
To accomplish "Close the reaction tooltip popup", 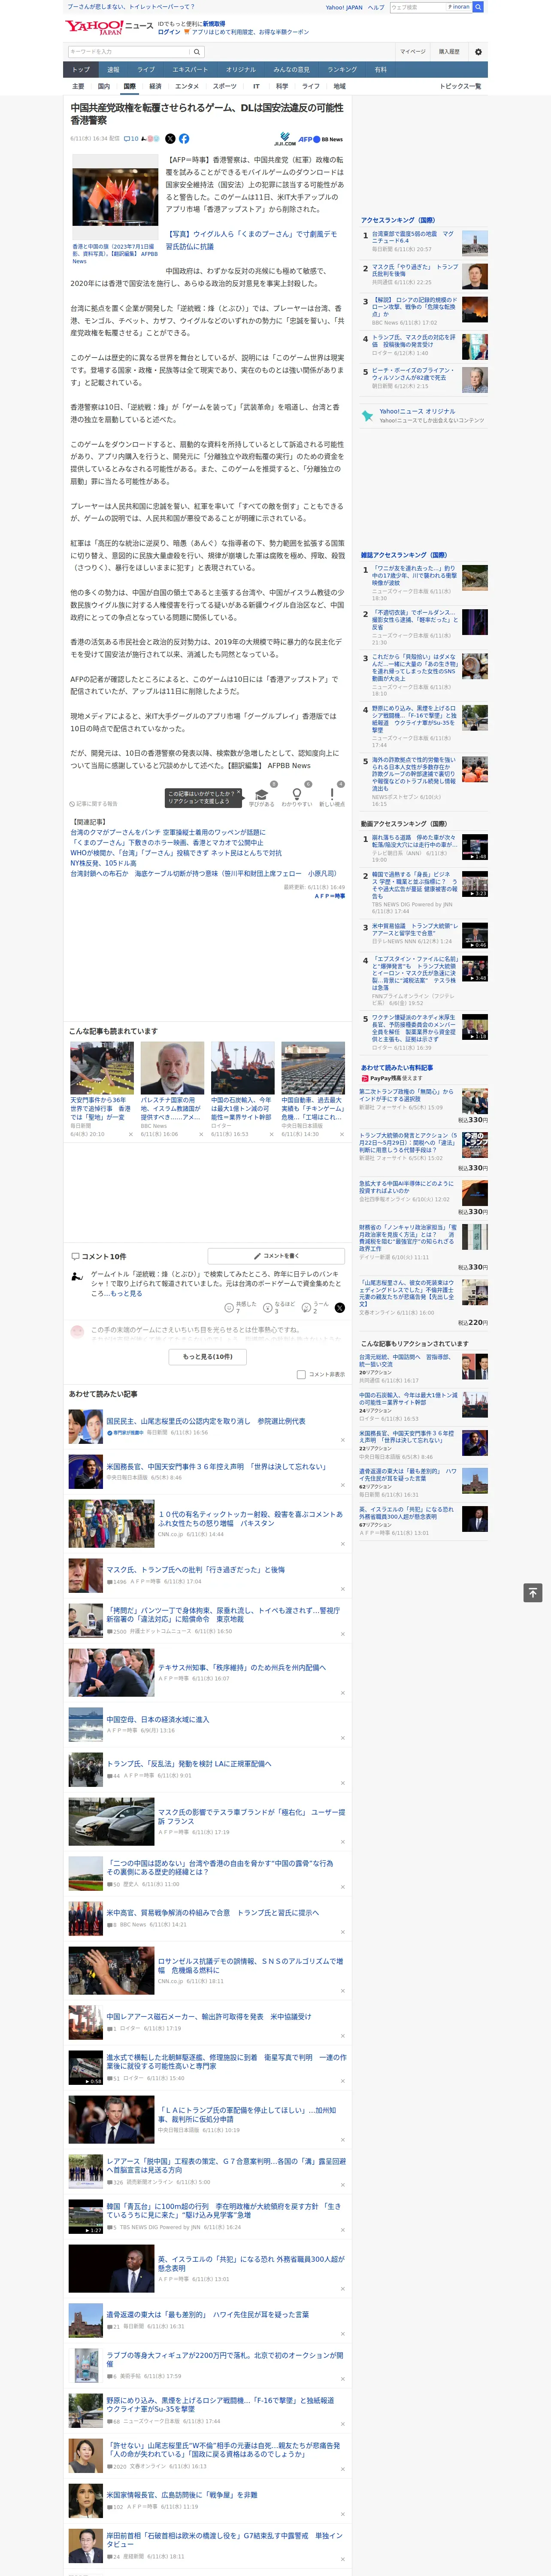I will [x=238, y=792].
